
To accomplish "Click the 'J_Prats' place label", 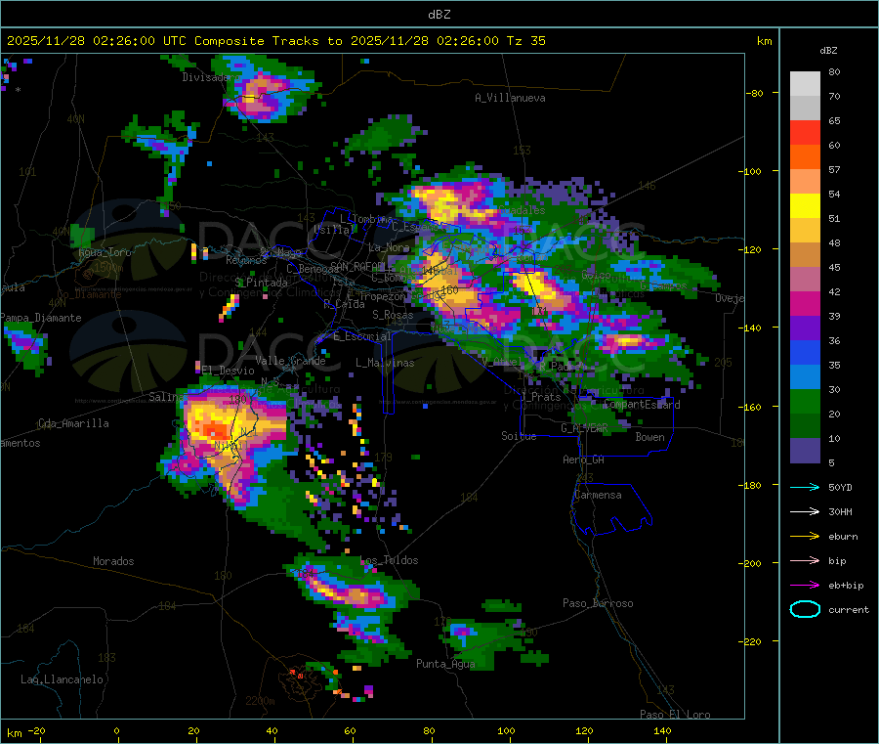I will 541,396.
